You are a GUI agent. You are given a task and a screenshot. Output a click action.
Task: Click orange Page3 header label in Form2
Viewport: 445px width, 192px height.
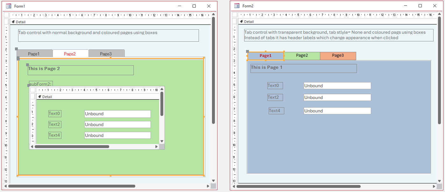[338, 56]
